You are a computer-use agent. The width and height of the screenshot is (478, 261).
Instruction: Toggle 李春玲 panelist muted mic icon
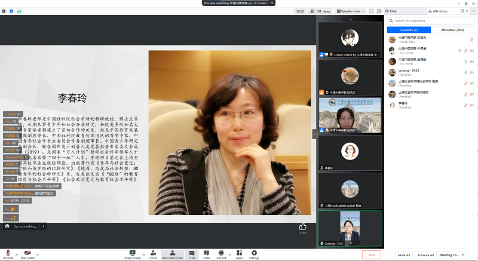465,105
